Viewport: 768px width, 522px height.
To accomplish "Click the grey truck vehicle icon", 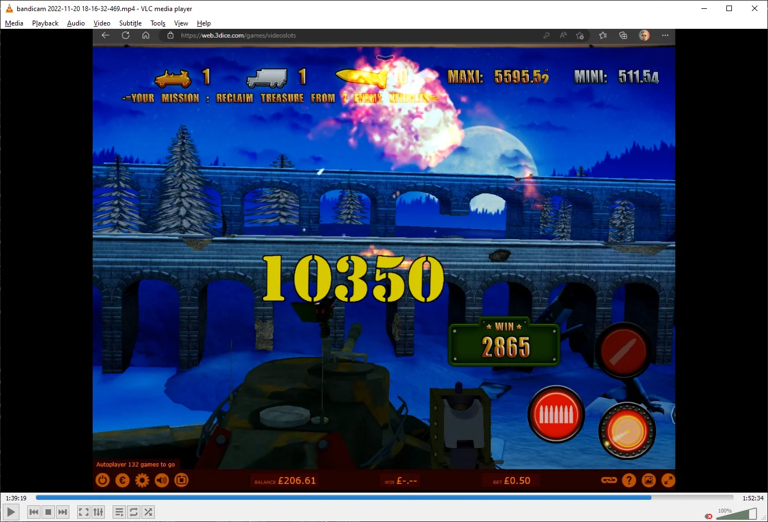I will [267, 78].
